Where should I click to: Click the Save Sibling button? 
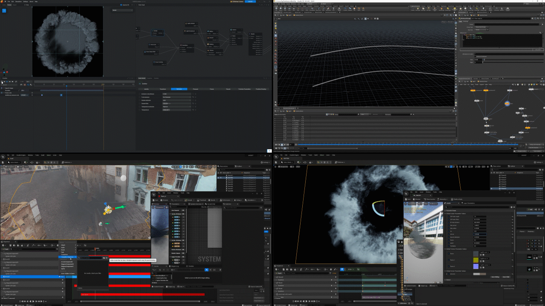(495, 277)
